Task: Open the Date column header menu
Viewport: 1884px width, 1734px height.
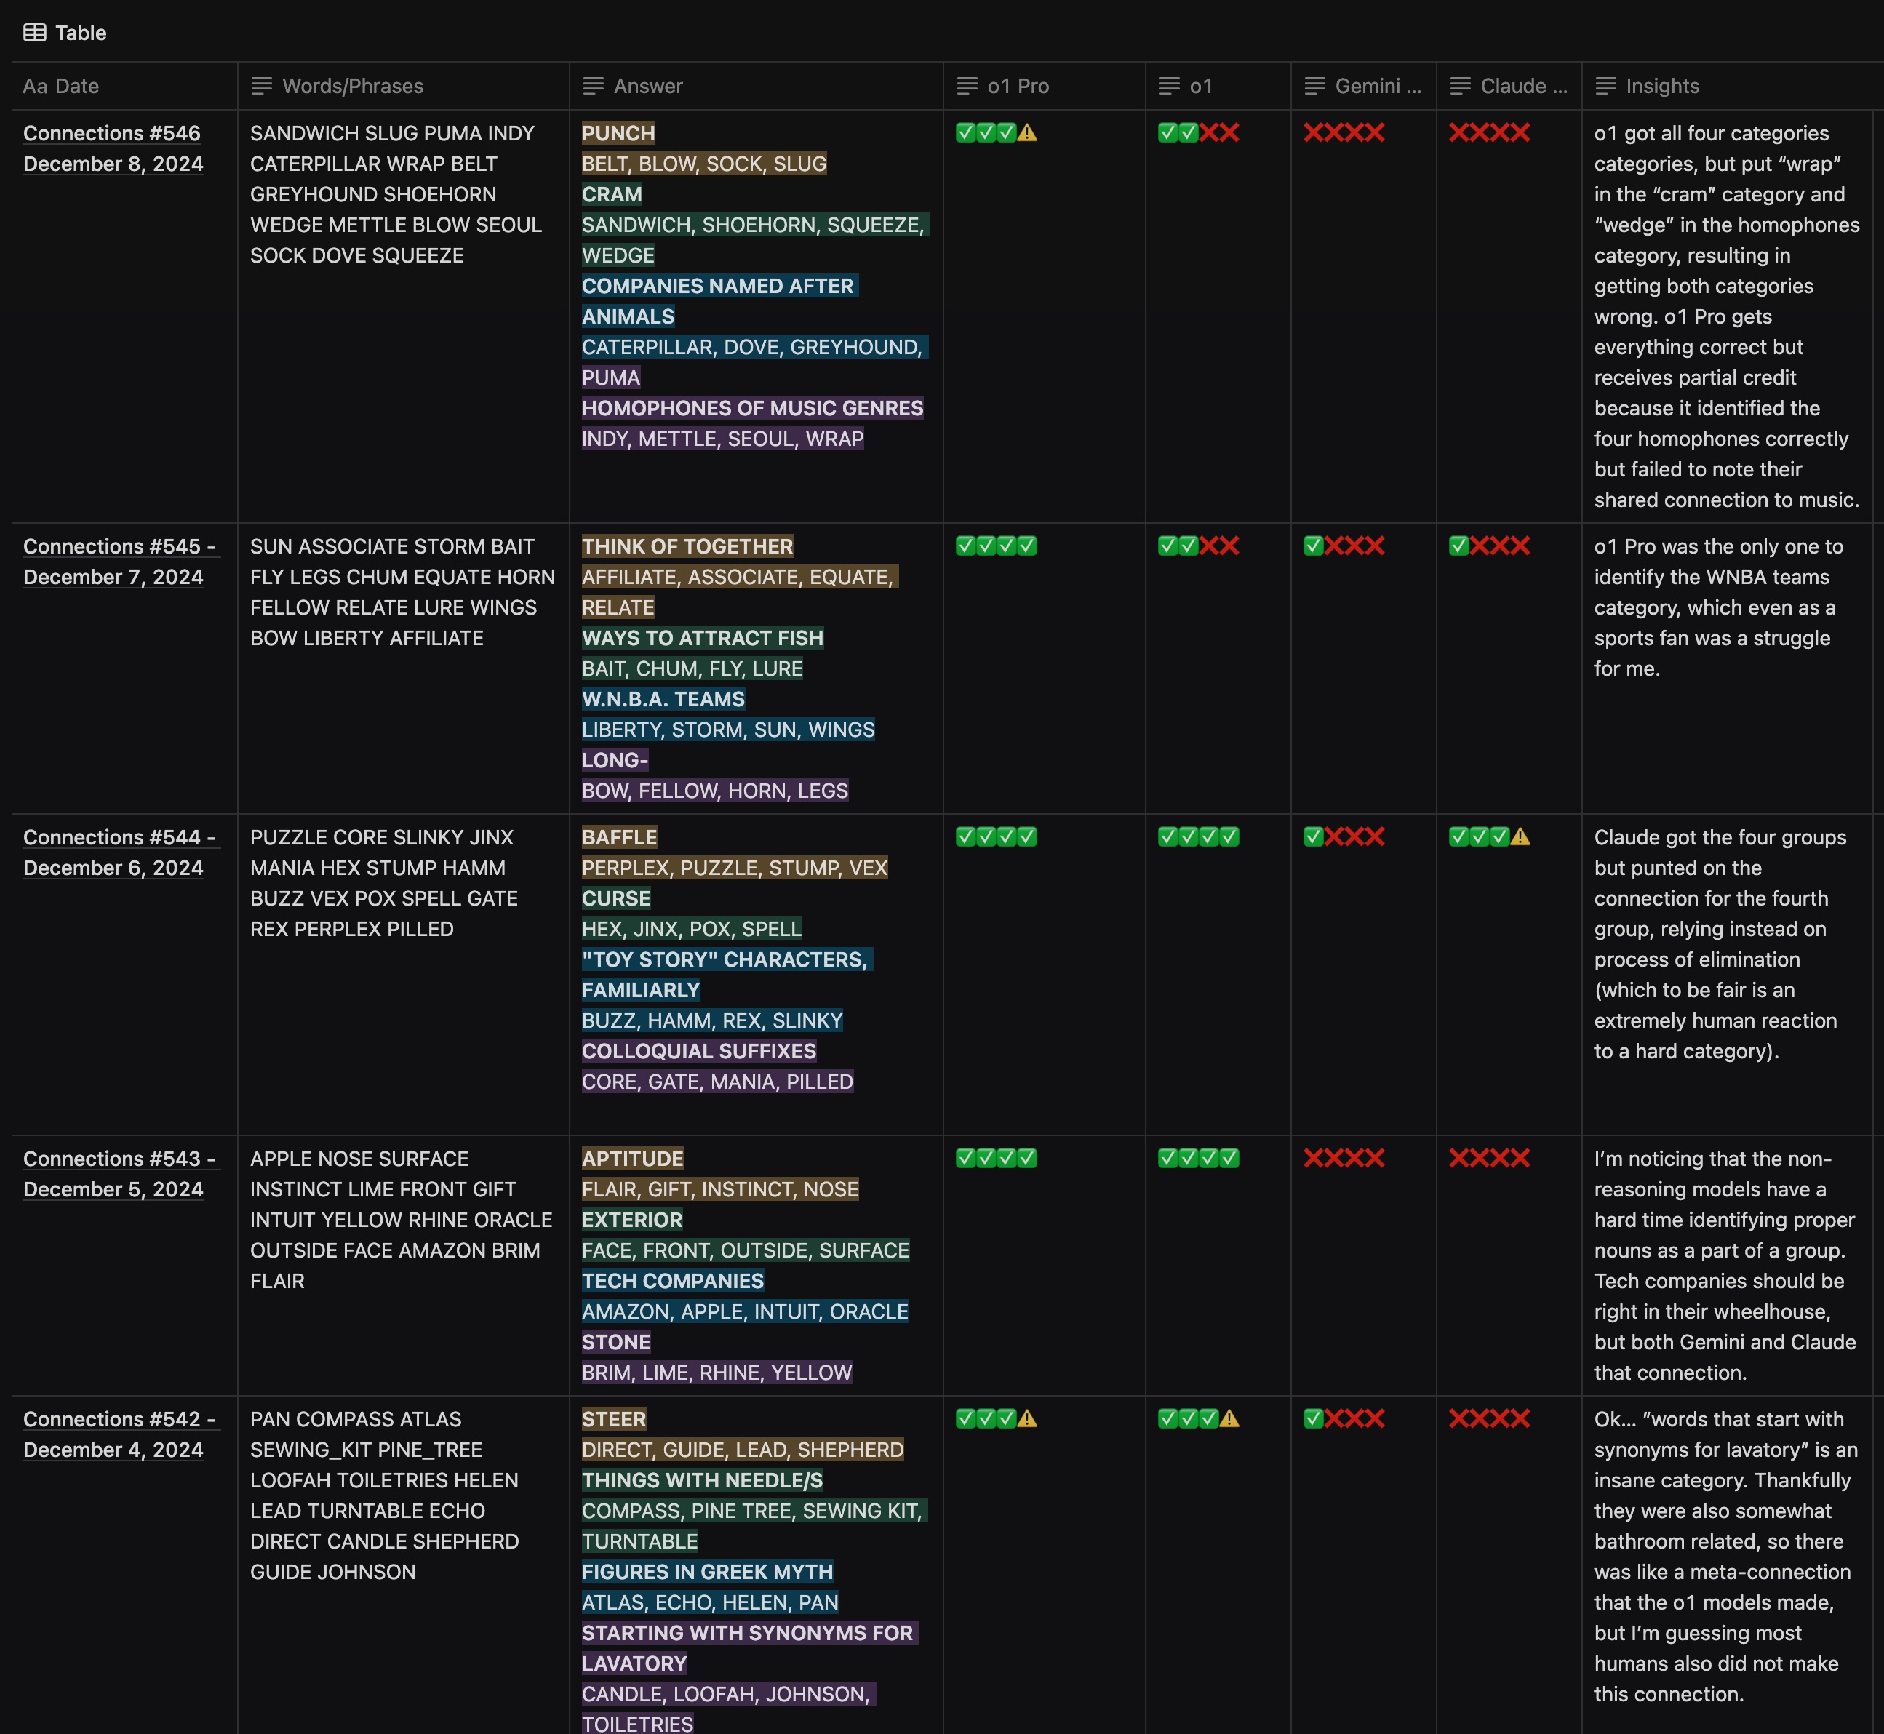Action: pyautogui.click(x=125, y=87)
